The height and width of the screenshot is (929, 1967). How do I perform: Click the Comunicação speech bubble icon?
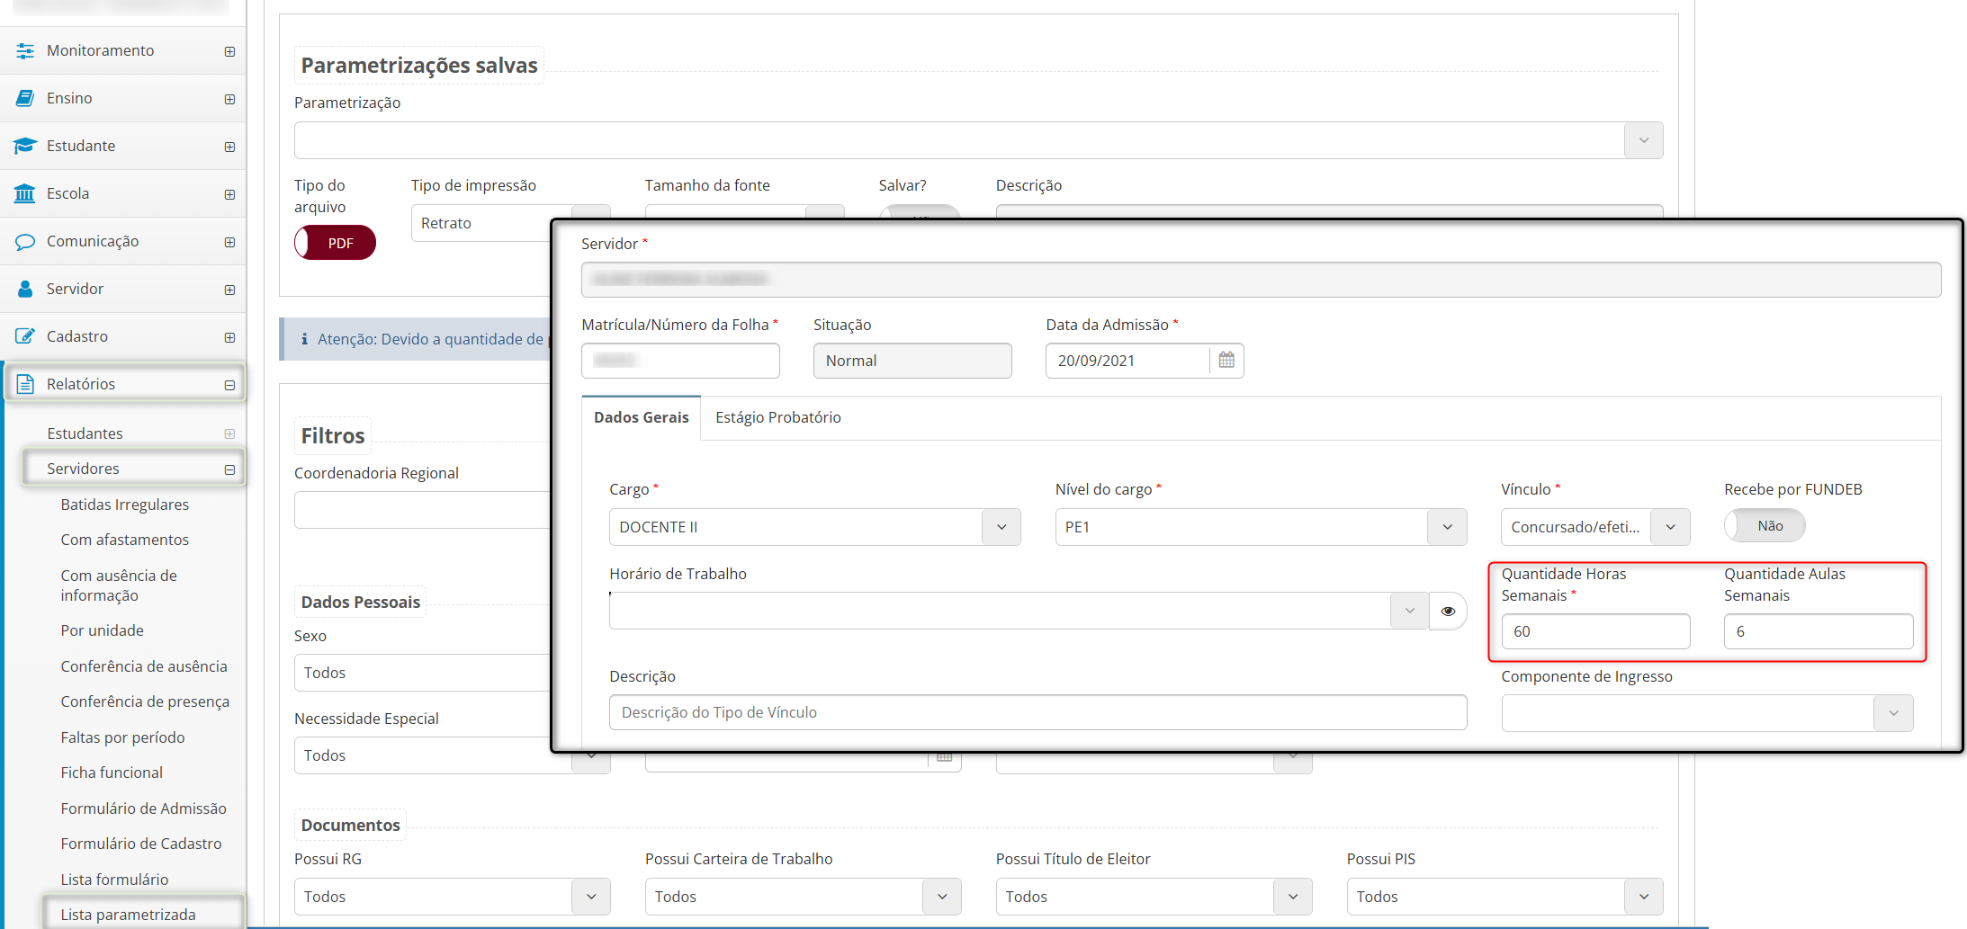25,241
